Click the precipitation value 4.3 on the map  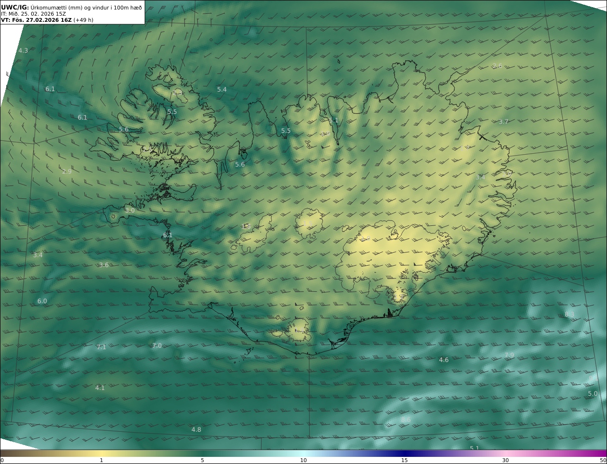click(x=23, y=50)
